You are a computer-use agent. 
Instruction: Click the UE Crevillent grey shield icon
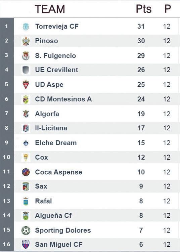26,70
